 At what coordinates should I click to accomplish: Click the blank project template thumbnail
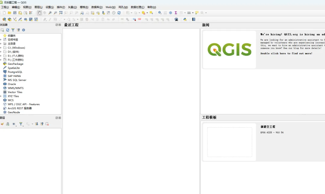click(229, 142)
